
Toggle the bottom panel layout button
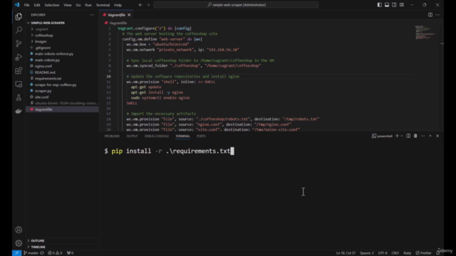[x=387, y=5]
